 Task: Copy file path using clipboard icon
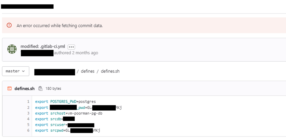[x=40, y=88]
